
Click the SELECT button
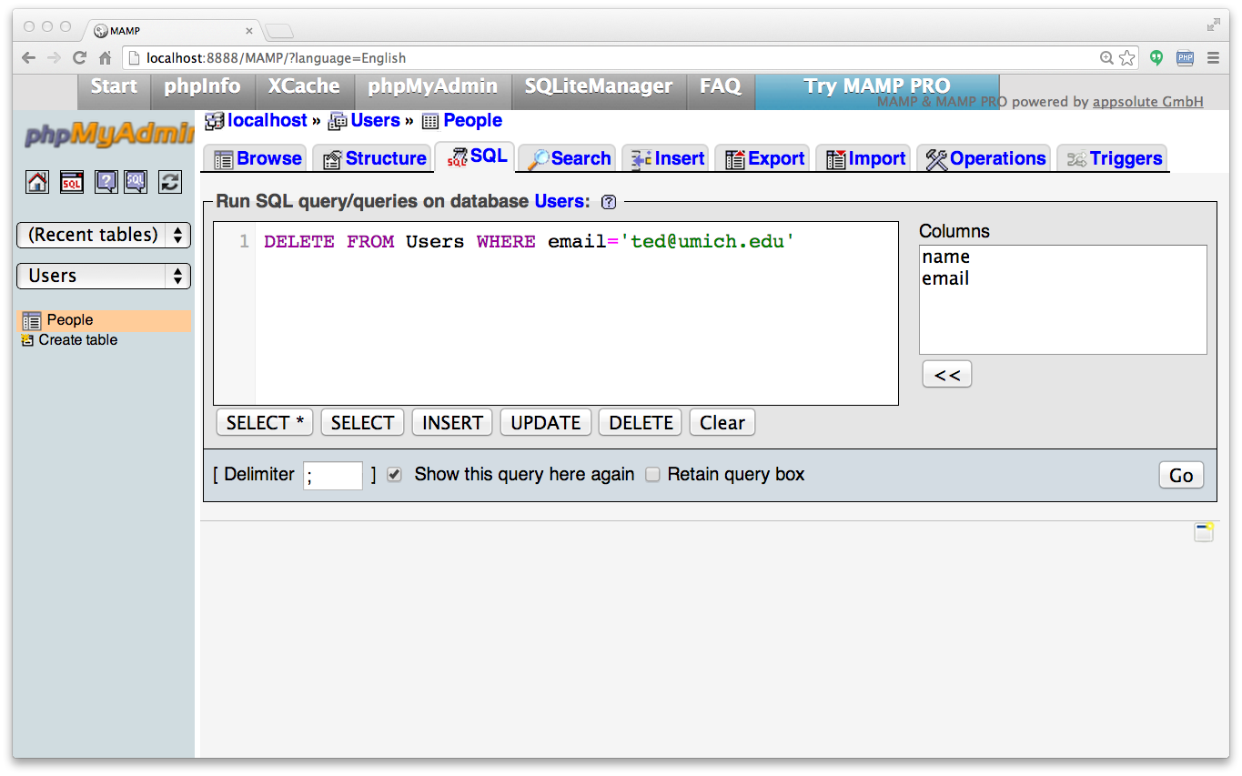coord(362,423)
